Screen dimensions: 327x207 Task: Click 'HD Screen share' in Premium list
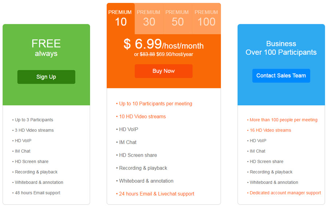click(137, 155)
